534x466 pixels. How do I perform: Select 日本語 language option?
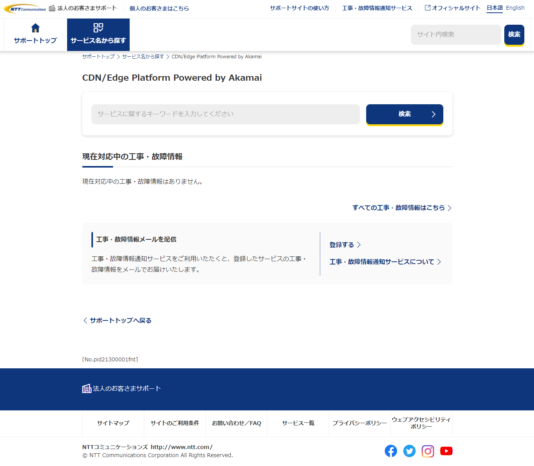coord(495,8)
